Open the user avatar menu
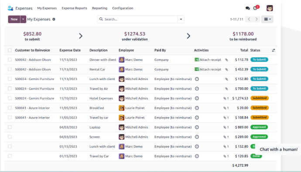Image resolution: width=301 pixels, height=172 pixels. tap(270, 8)
